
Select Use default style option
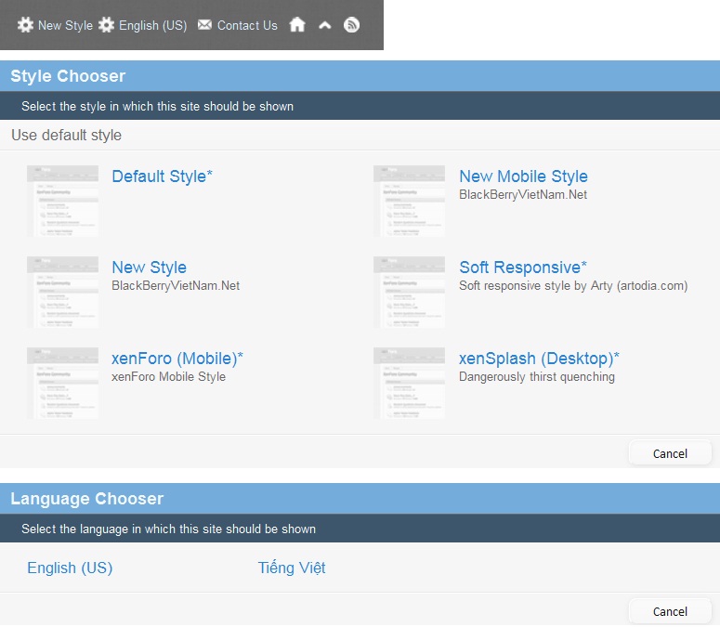click(67, 135)
